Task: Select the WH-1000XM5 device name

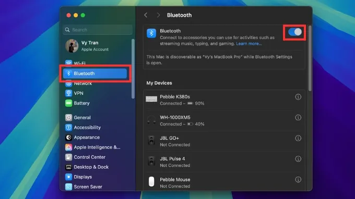Action: [x=175, y=117]
